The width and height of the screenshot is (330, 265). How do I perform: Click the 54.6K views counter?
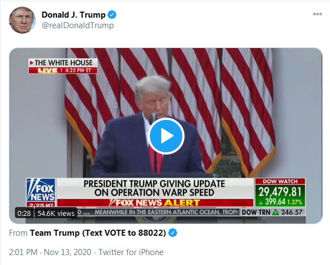point(56,213)
